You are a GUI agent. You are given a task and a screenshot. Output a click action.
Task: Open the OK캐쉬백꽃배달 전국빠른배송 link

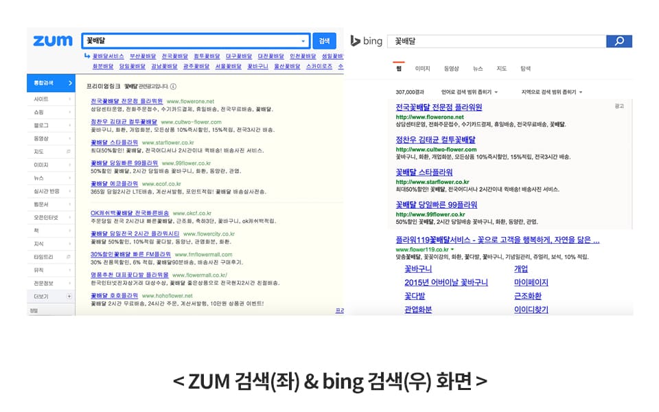(x=129, y=213)
